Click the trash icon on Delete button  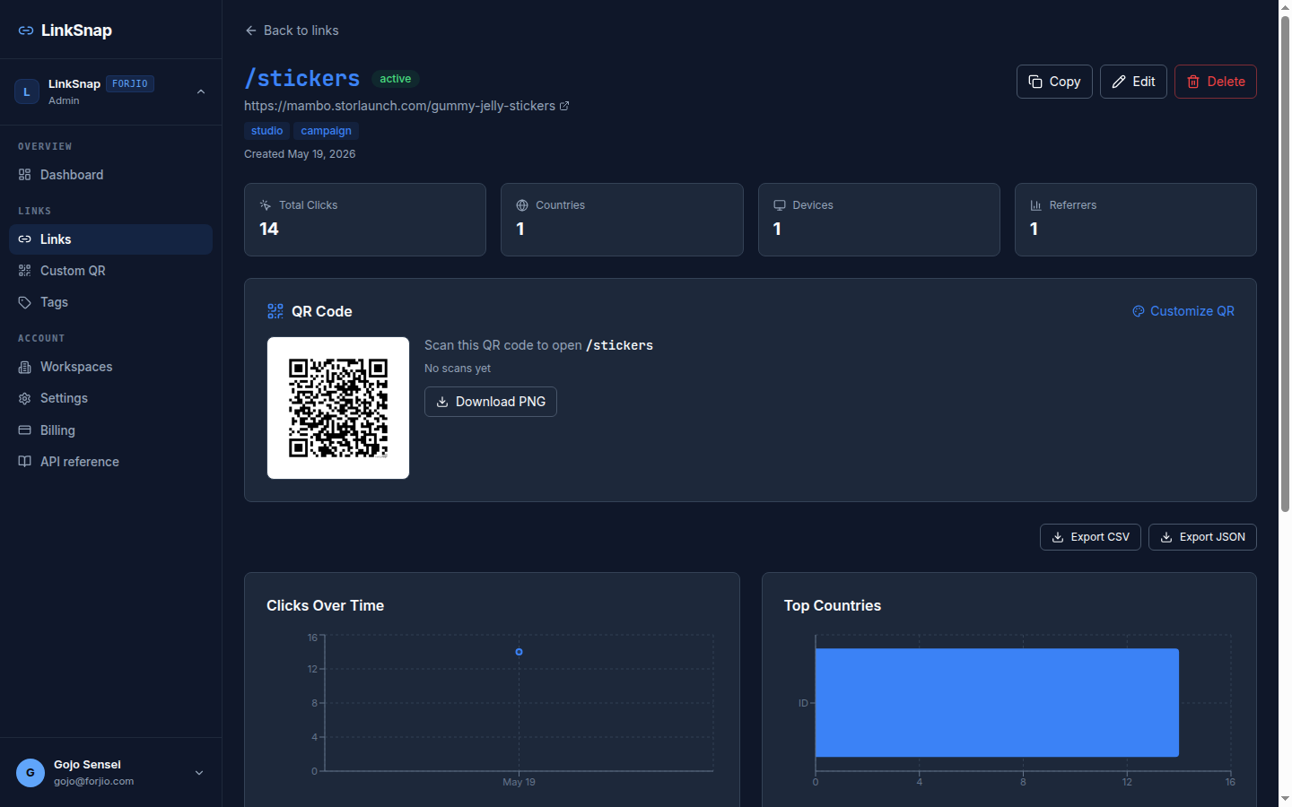[x=1193, y=82]
